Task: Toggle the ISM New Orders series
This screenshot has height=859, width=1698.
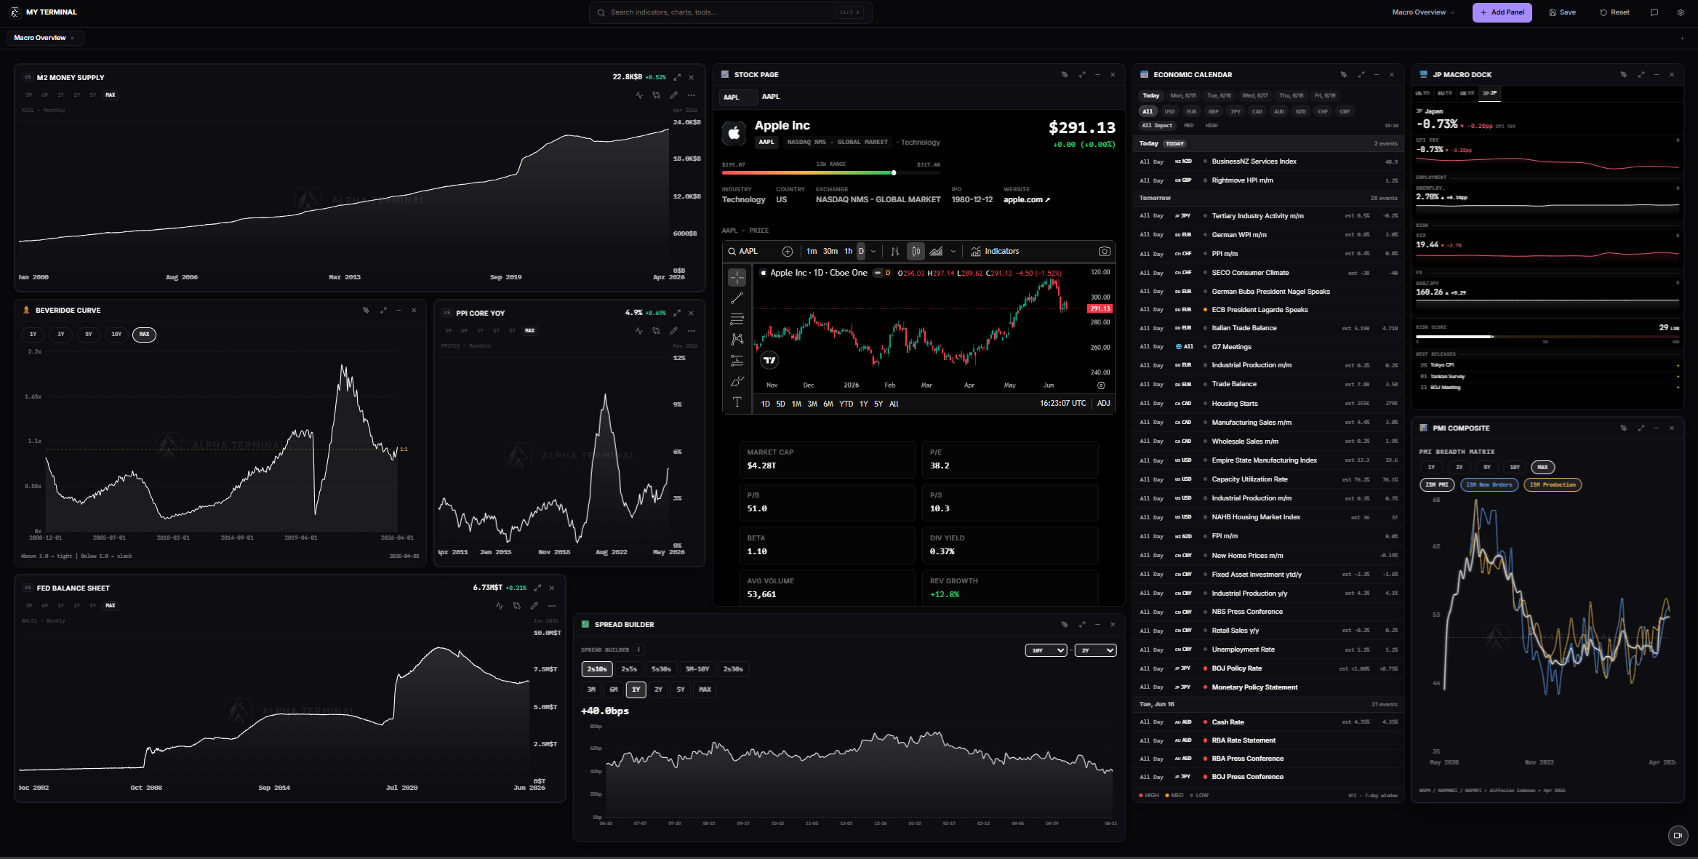Action: [x=1489, y=484]
